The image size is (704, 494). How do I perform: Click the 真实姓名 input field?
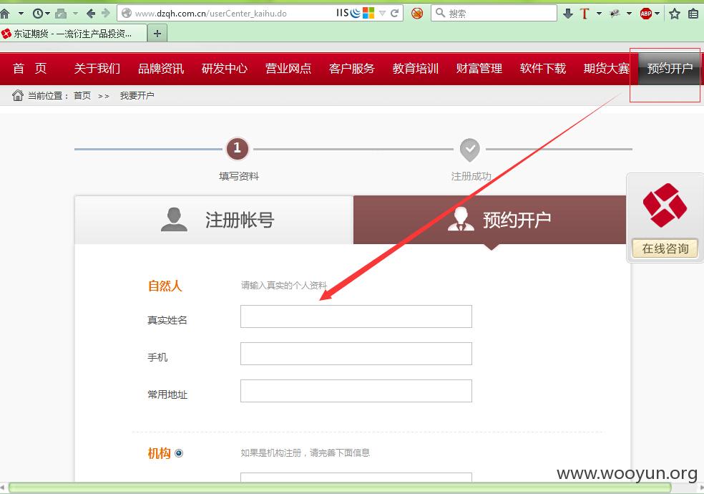(356, 316)
